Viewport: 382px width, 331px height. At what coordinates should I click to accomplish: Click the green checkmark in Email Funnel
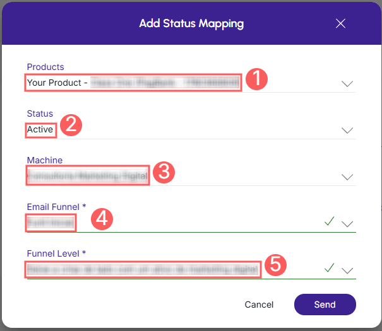point(329,221)
